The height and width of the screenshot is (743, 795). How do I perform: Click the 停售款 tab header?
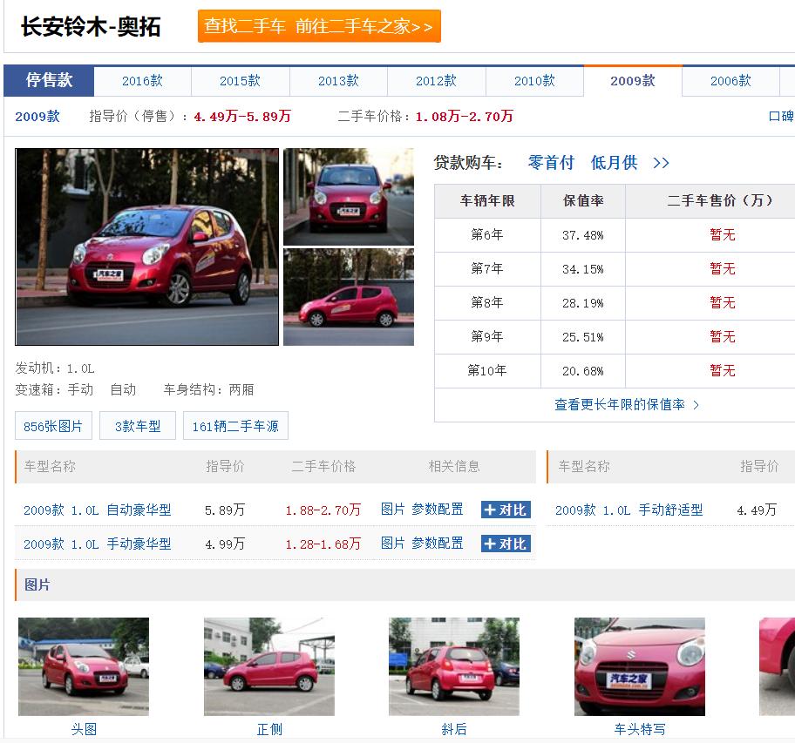click(49, 81)
